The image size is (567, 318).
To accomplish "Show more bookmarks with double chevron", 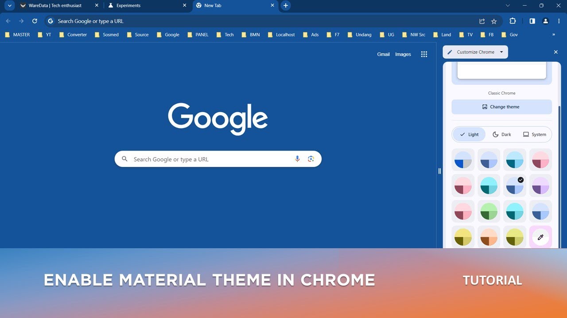I will tap(554, 34).
